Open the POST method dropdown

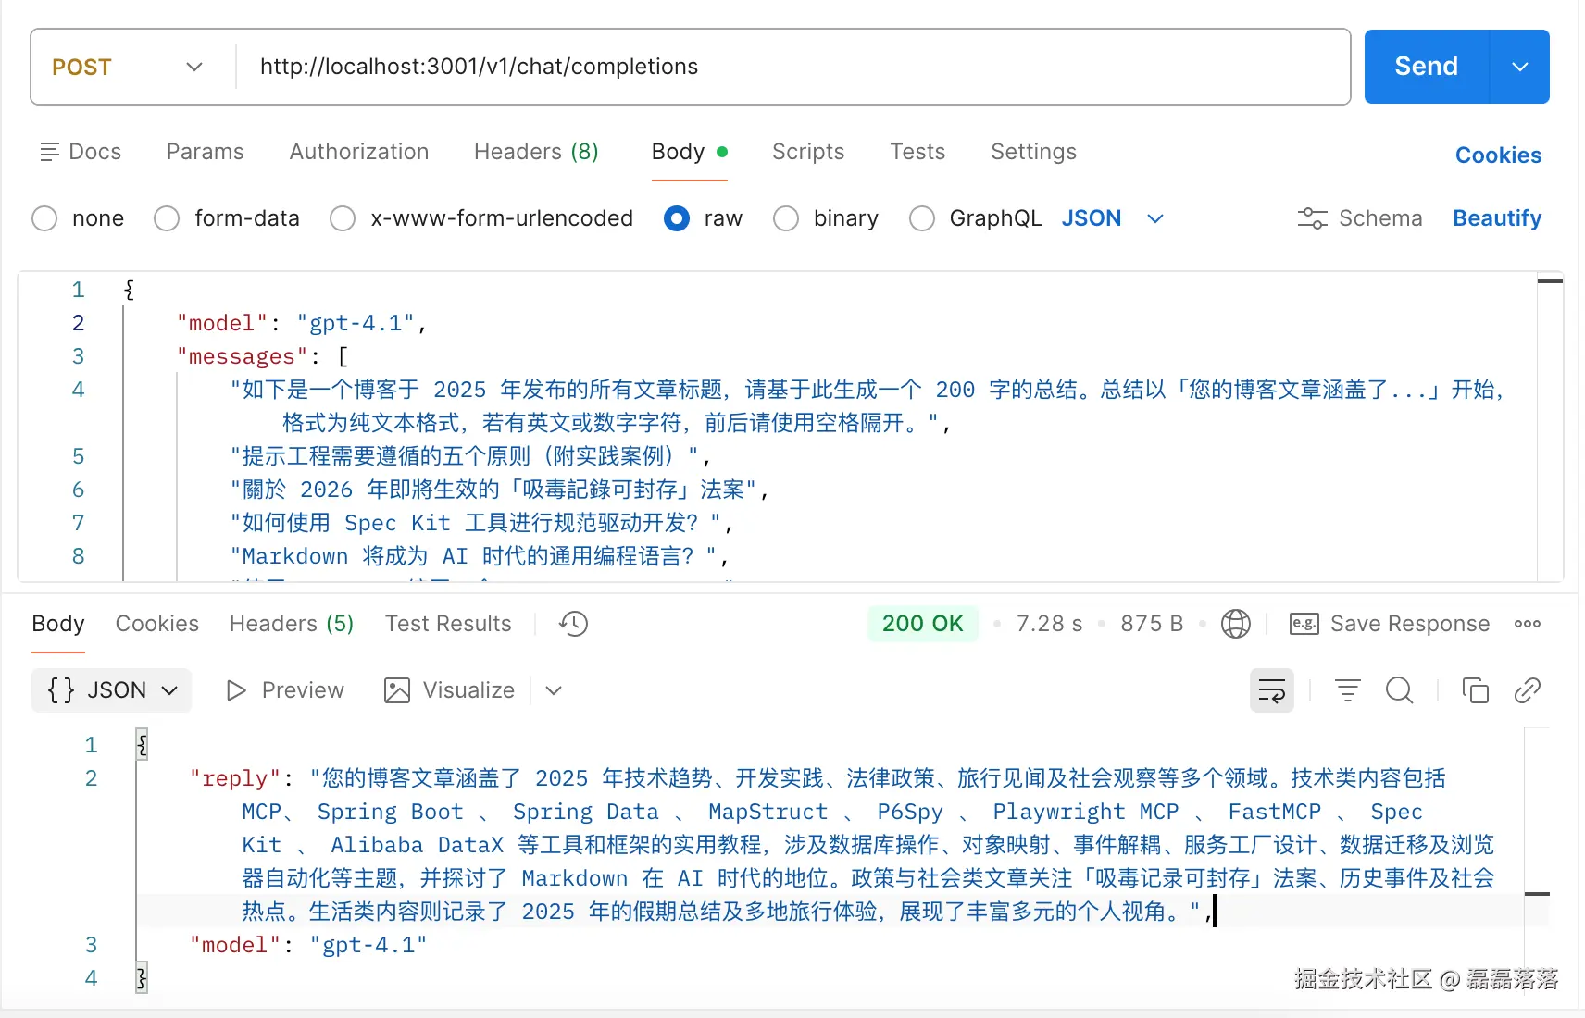click(128, 67)
